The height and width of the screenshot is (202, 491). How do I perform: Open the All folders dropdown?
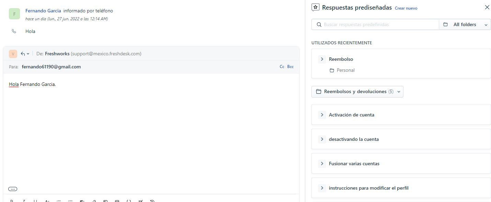(465, 24)
